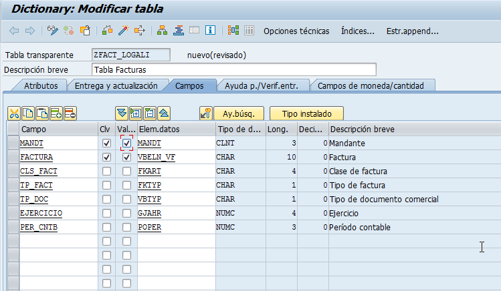The image size is (501, 291).
Task: Click the Ay.búsq. button
Action: (x=239, y=113)
